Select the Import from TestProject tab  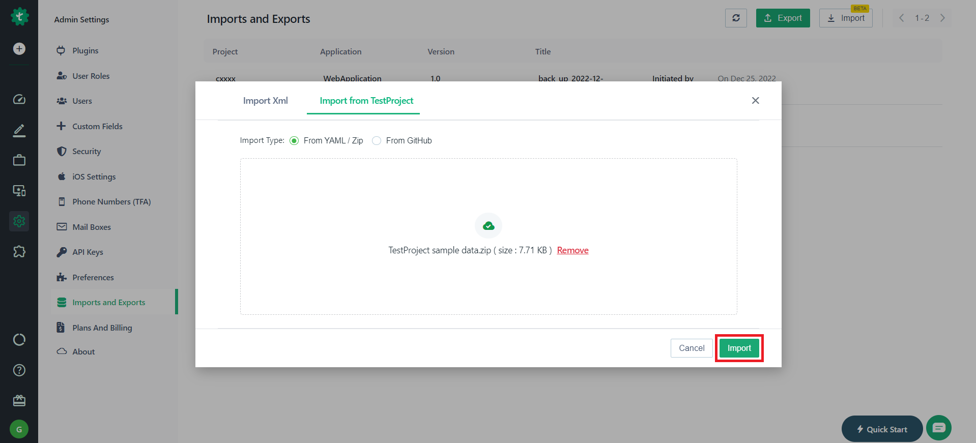click(x=366, y=101)
